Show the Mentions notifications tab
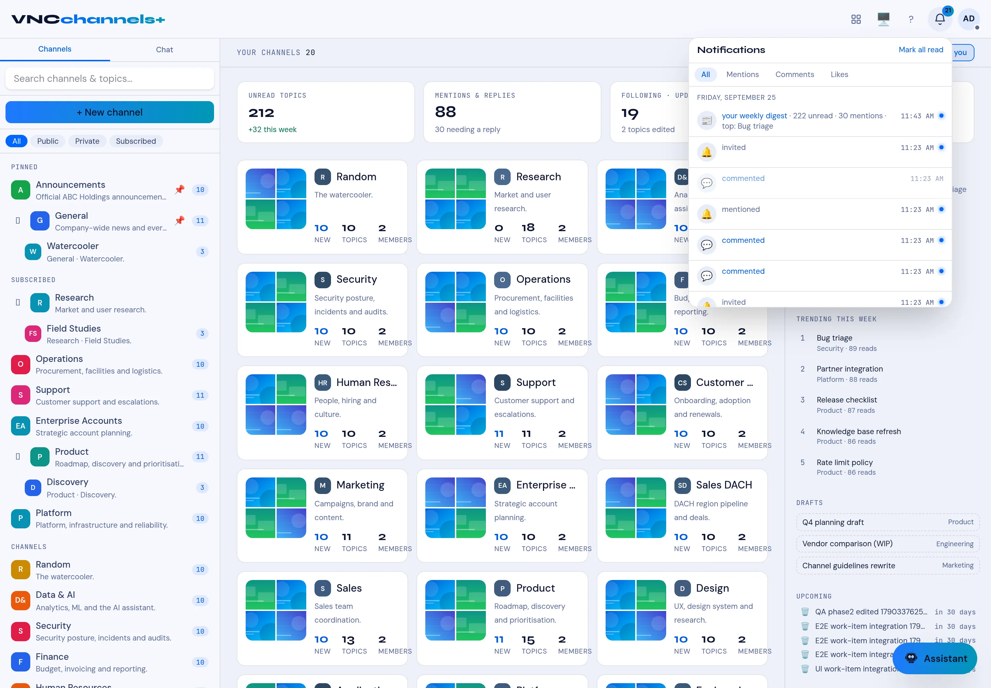Viewport: 991px width, 688px height. (x=742, y=74)
